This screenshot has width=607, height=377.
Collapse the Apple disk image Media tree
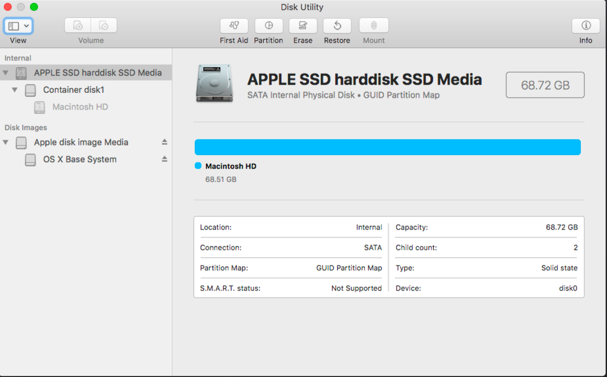click(6, 142)
